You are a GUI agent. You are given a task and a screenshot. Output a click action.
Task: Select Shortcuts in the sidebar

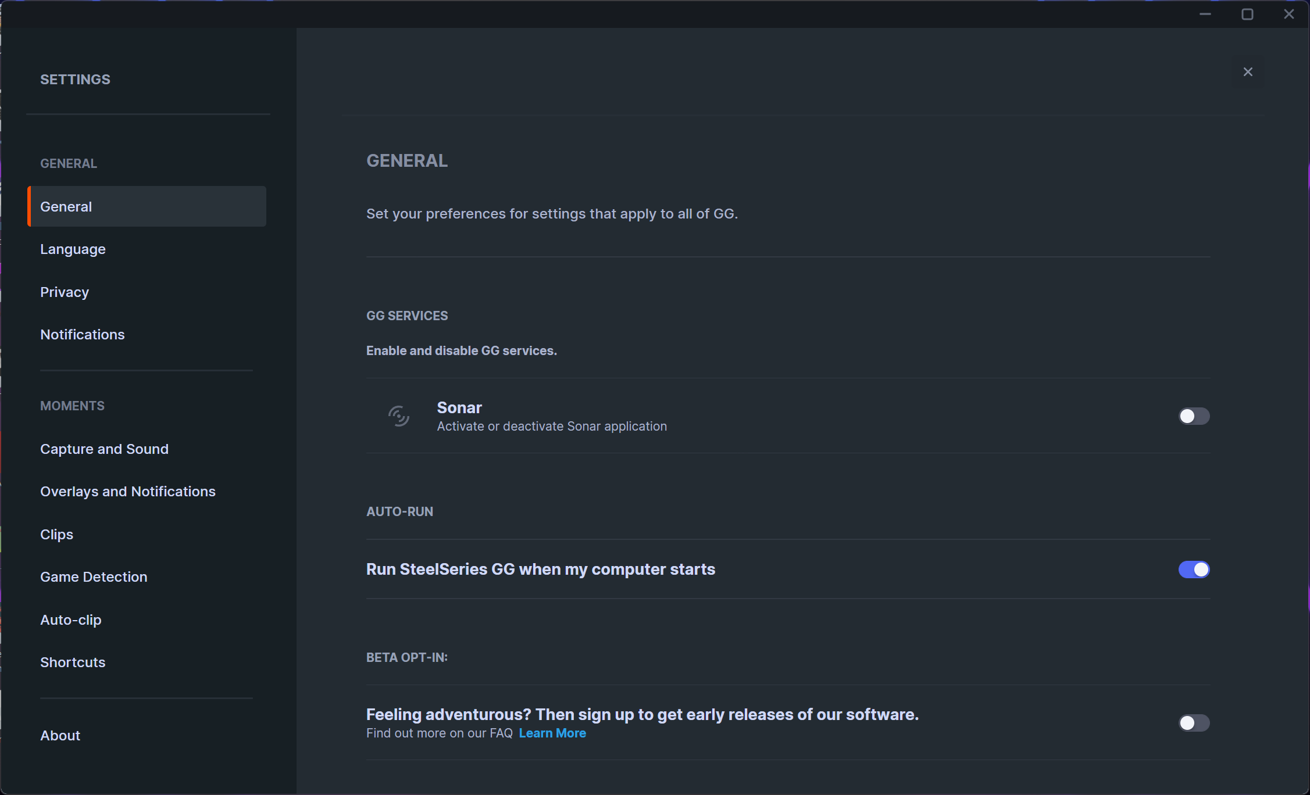pyautogui.click(x=73, y=662)
